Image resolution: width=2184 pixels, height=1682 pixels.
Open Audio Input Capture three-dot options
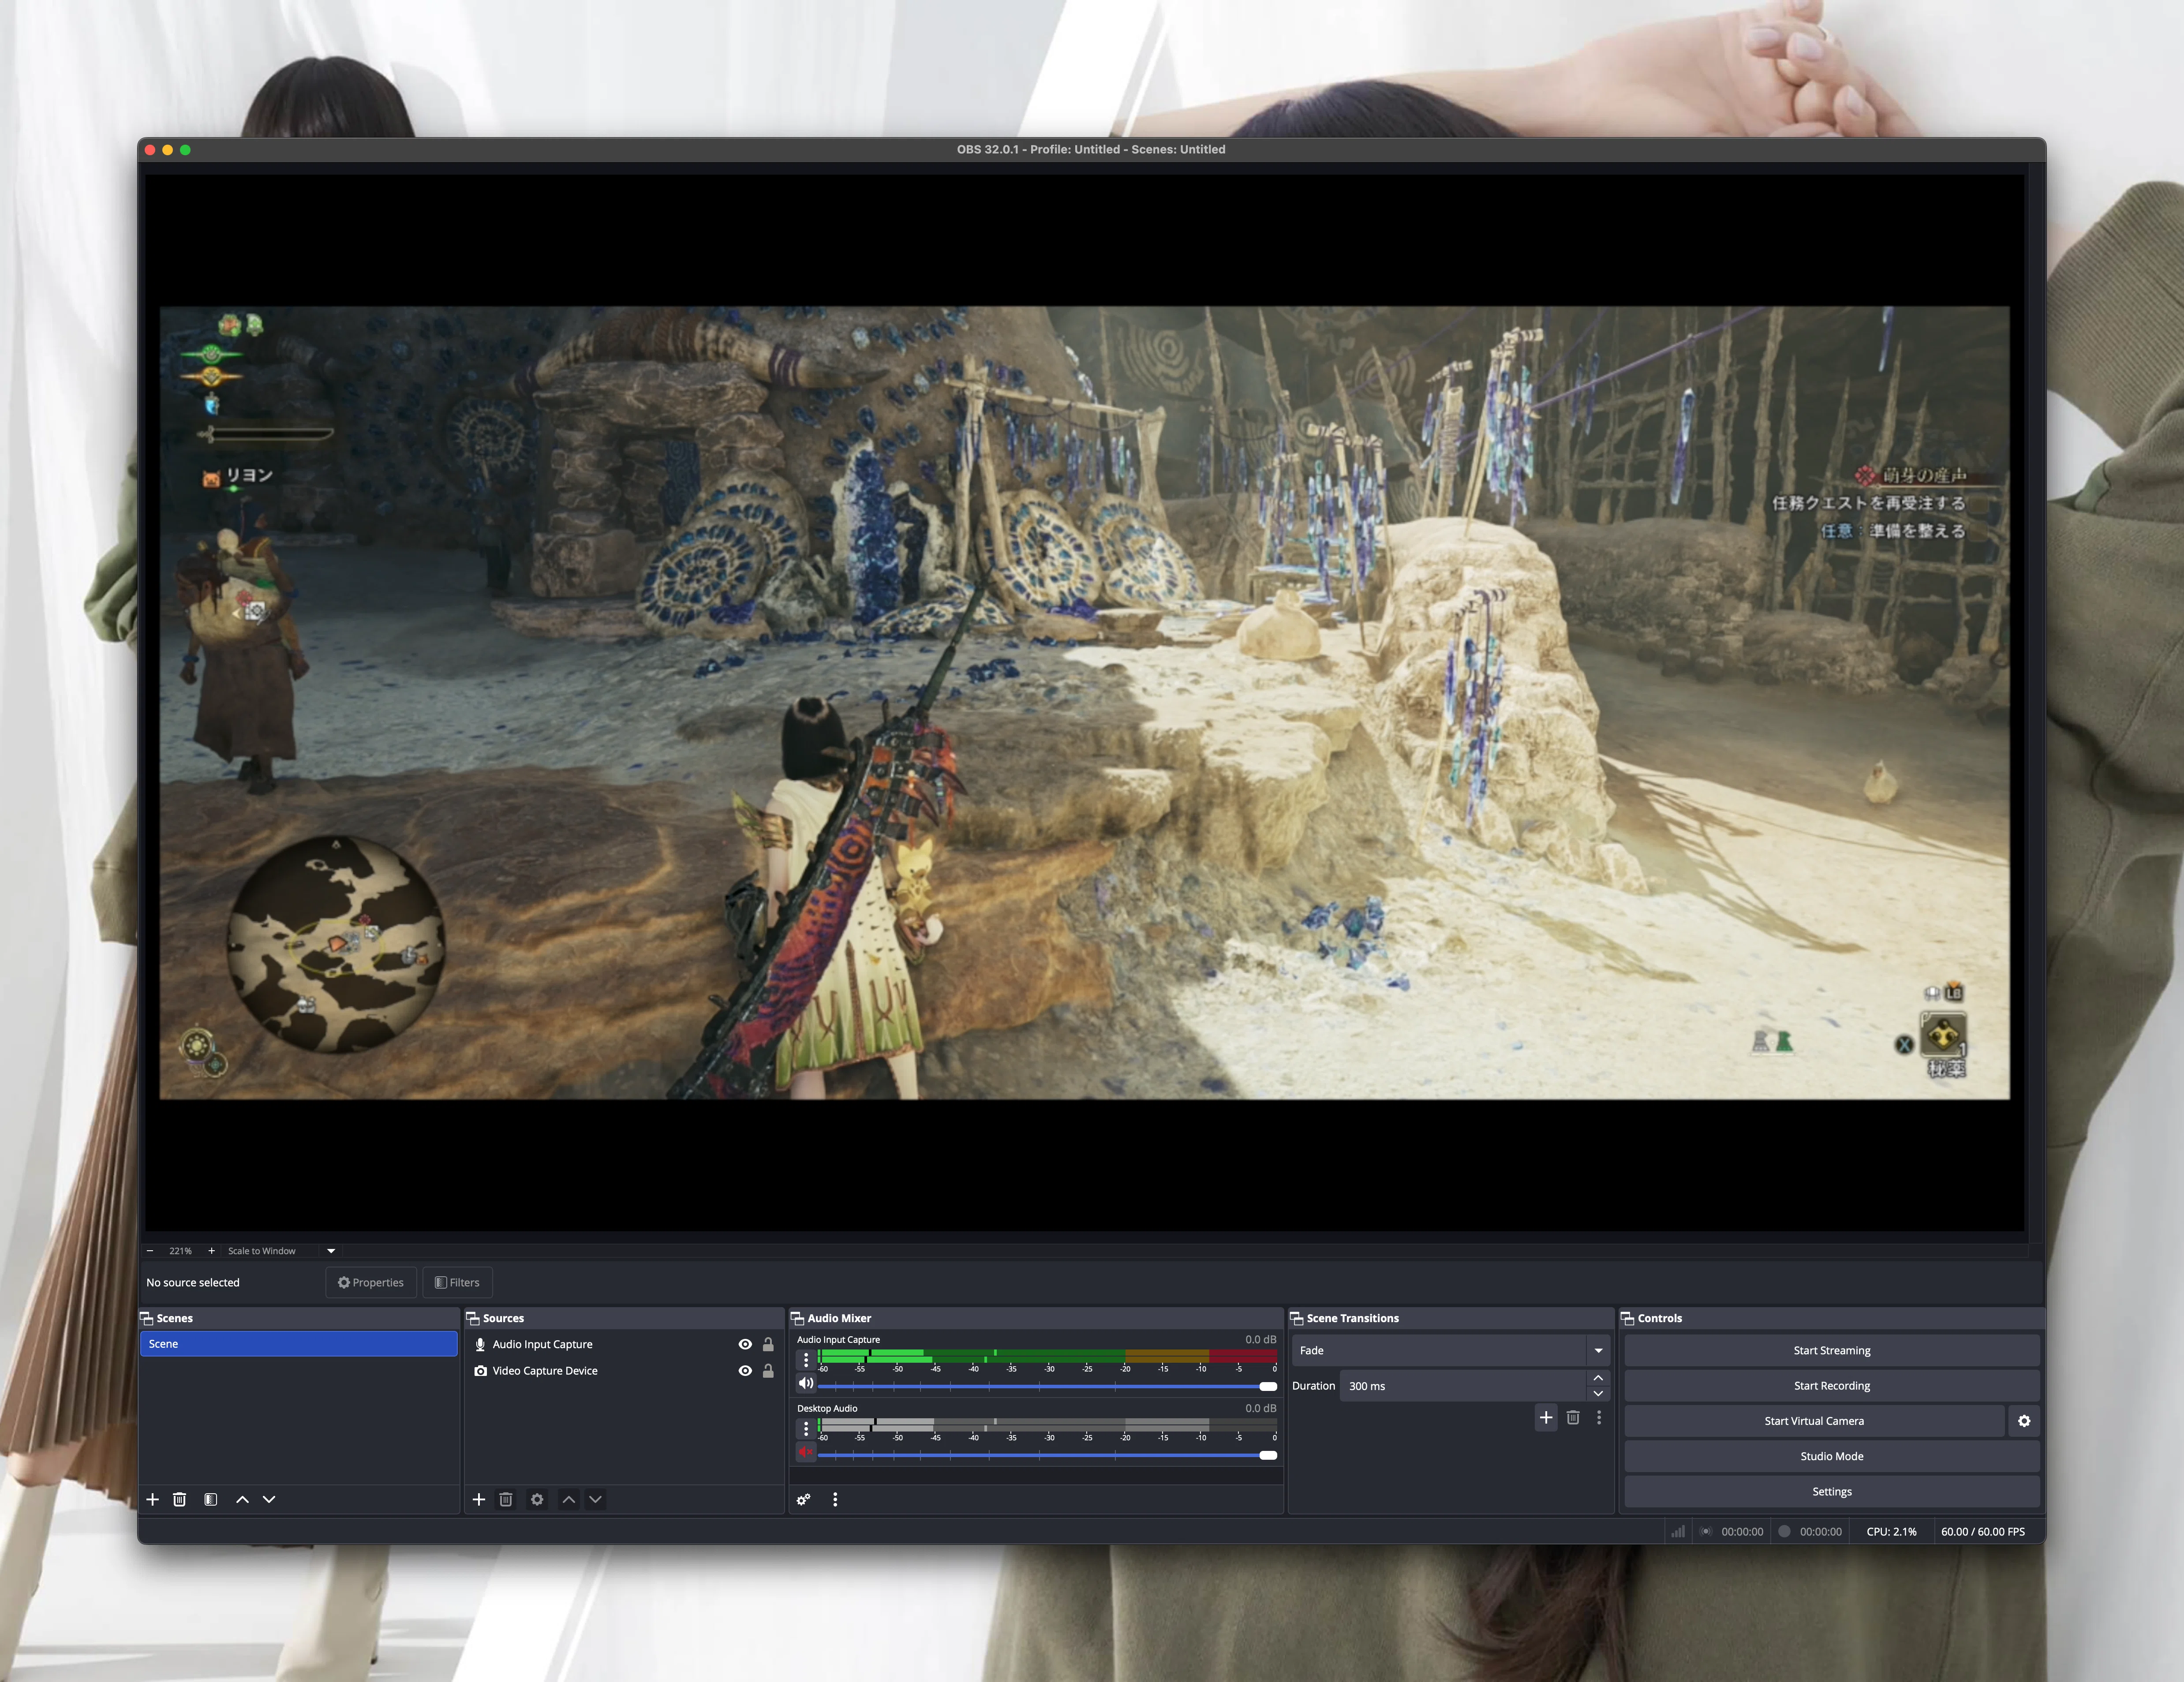click(806, 1360)
